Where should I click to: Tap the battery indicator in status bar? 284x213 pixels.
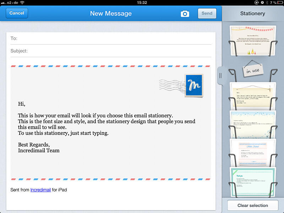click(280, 2)
